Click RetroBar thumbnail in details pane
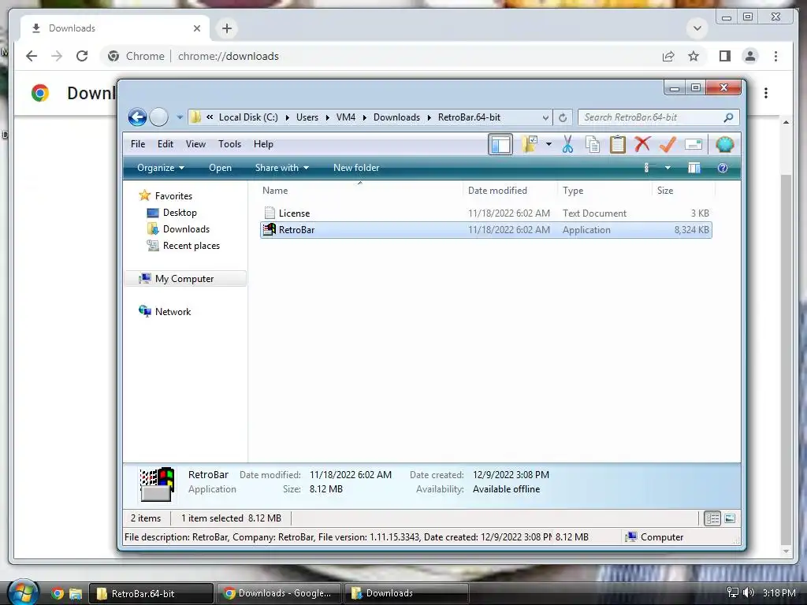 pos(158,484)
